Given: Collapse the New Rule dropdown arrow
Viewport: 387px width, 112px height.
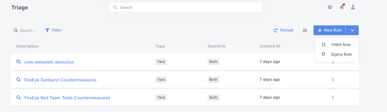Looking at the screenshot, I should pos(353,30).
